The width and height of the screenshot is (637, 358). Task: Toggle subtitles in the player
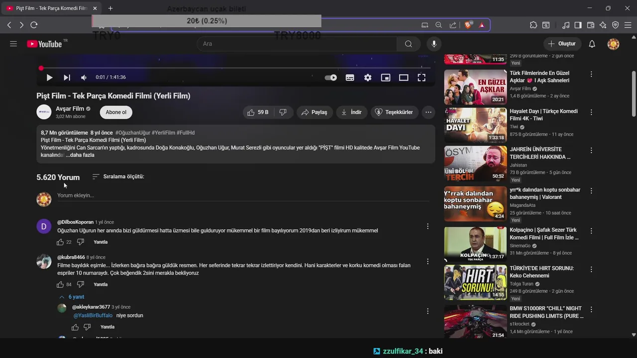pyautogui.click(x=350, y=78)
